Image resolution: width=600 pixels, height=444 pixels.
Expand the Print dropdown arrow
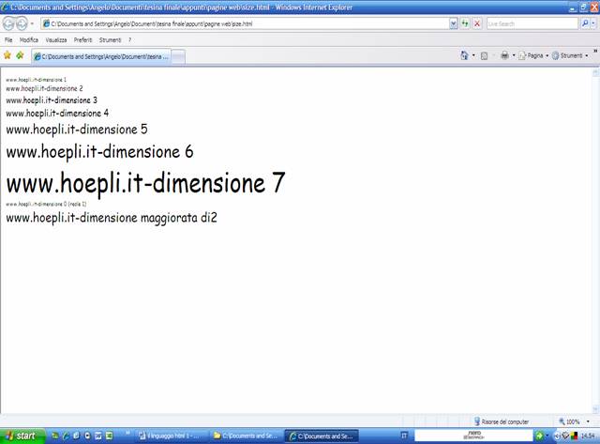click(x=514, y=55)
